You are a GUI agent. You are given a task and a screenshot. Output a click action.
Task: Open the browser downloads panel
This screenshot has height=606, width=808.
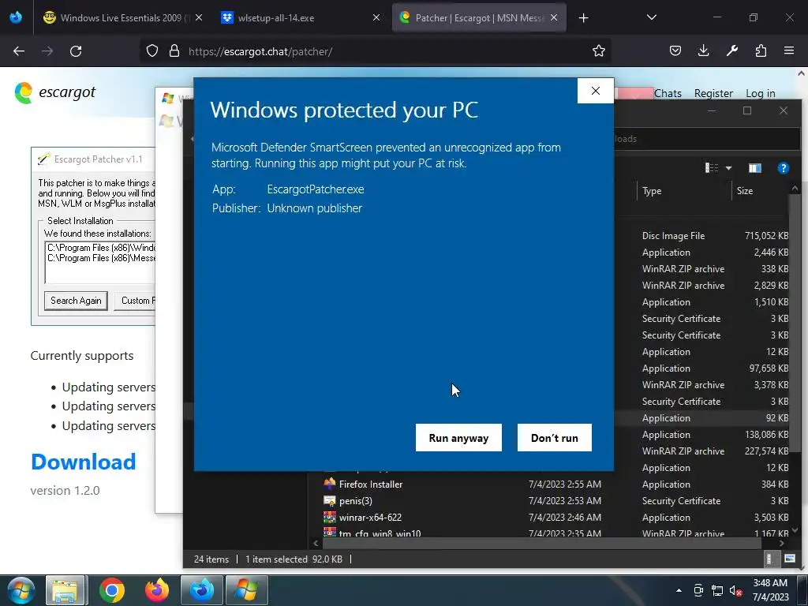703,50
